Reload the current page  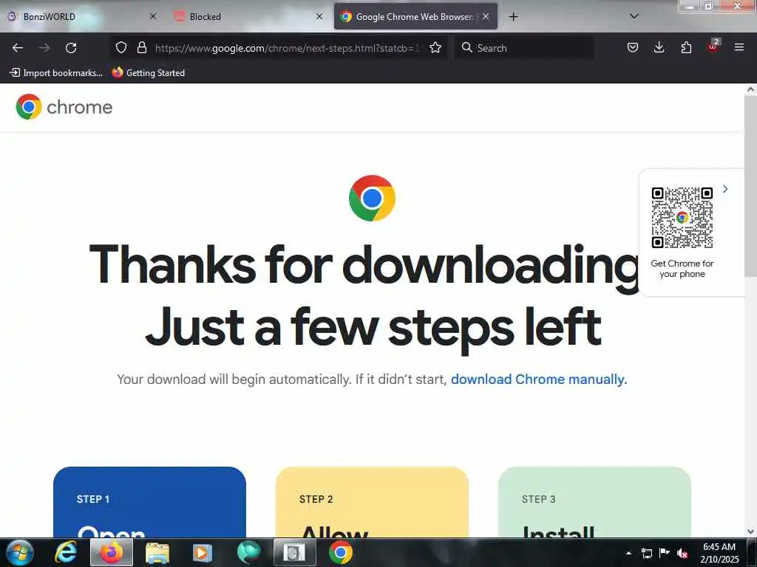point(71,48)
